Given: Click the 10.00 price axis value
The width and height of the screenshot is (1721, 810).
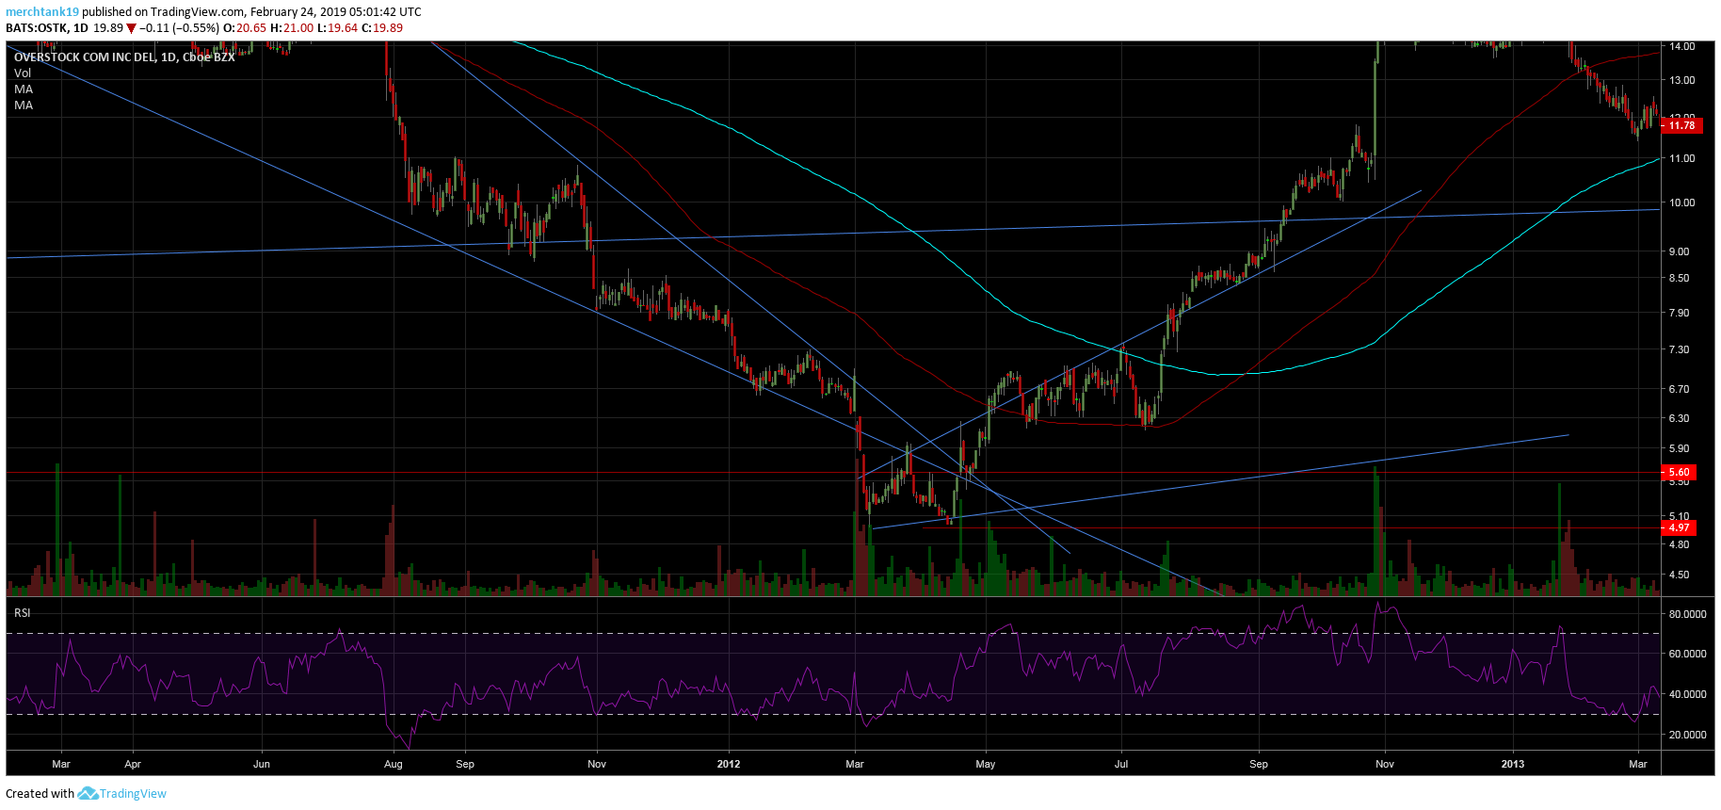Looking at the screenshot, I should click(1681, 202).
